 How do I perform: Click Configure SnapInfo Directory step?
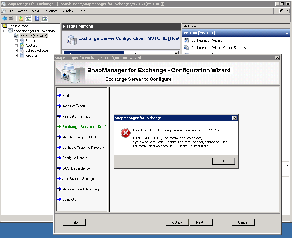[x=83, y=148]
